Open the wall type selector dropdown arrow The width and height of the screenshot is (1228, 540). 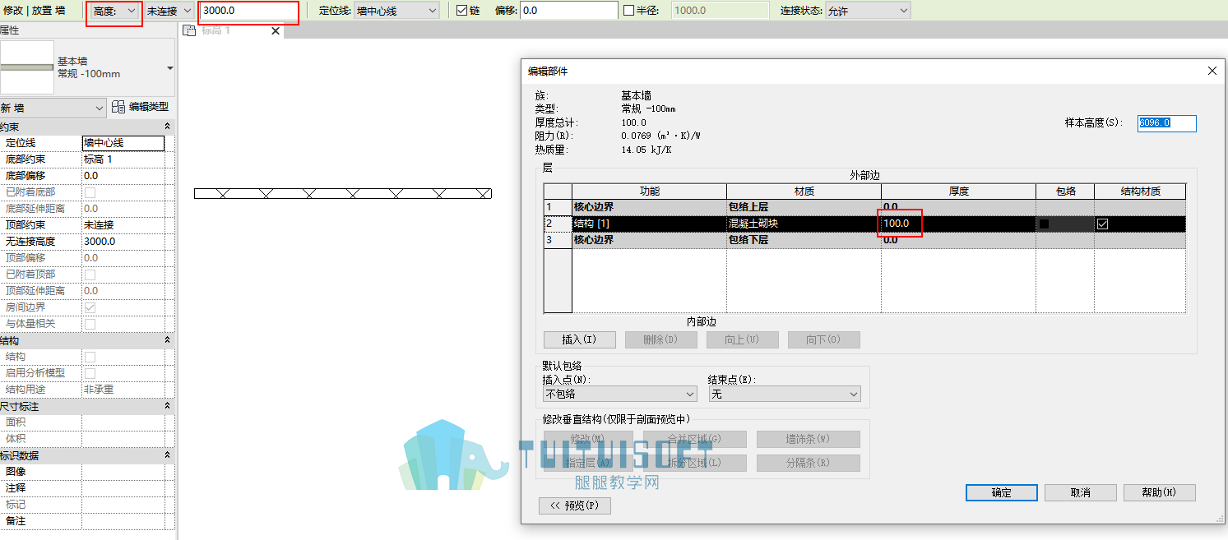(169, 67)
